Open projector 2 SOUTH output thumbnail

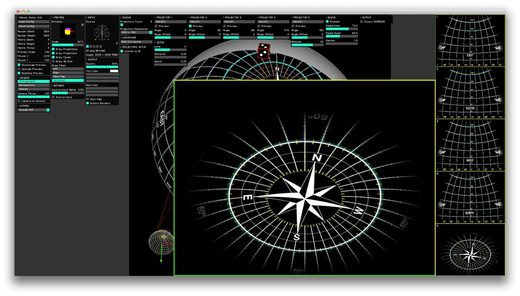pos(470,93)
